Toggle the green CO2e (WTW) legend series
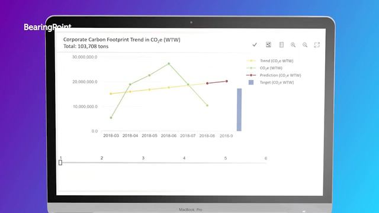The width and height of the screenshot is (379, 213). (265, 68)
